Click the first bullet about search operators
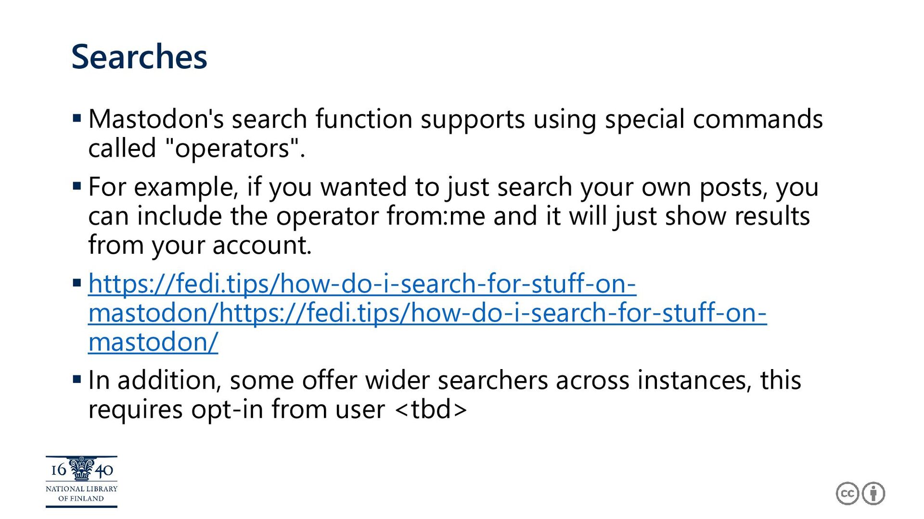This screenshot has height=519, width=924. point(455,133)
